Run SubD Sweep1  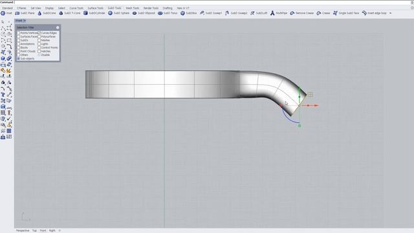click(211, 13)
